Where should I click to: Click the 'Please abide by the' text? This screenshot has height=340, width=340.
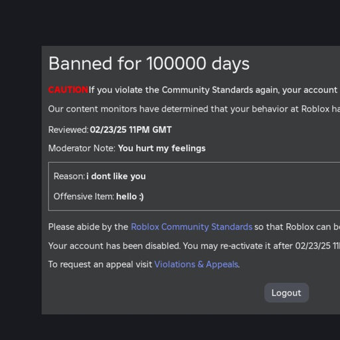88,227
